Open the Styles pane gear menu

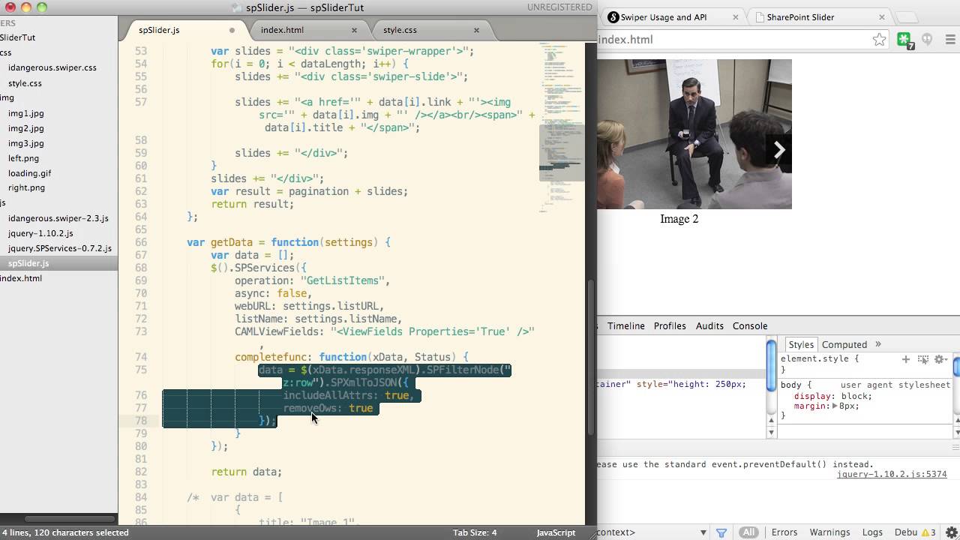pos(940,359)
